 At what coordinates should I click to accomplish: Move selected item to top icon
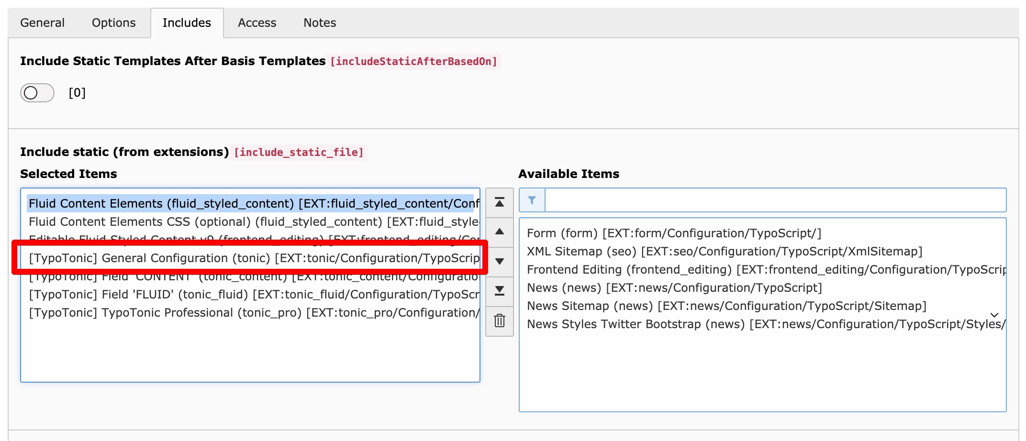pyautogui.click(x=499, y=202)
